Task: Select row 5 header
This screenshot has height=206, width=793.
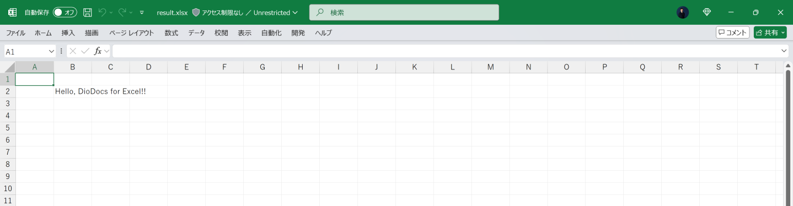Action: click(8, 128)
